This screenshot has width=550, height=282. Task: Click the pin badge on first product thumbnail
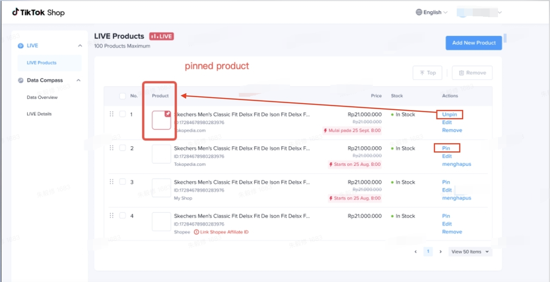168,114
